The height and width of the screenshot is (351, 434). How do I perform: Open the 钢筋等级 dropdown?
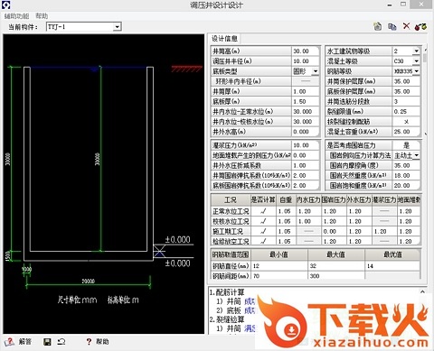[x=416, y=71]
